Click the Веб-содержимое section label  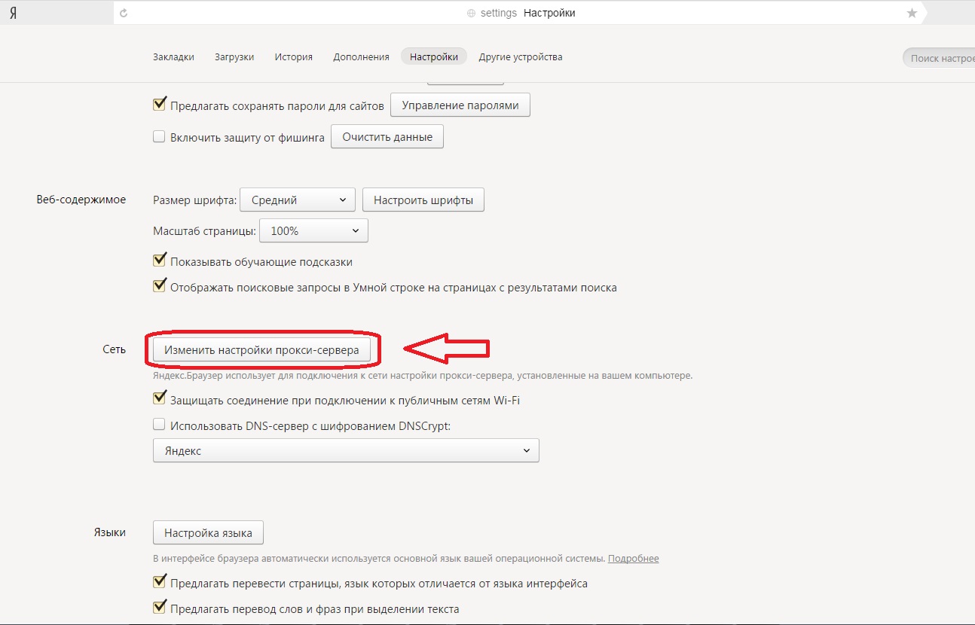[x=81, y=200]
